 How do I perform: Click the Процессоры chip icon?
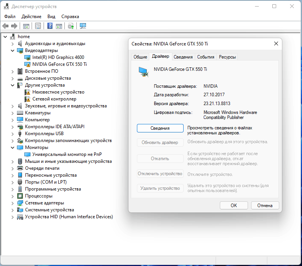(20, 196)
